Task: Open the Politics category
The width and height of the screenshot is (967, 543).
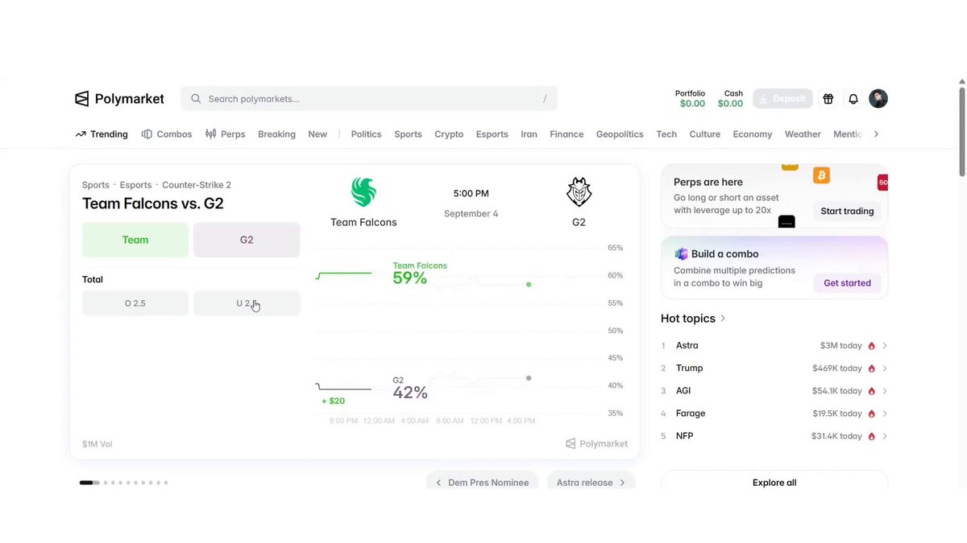Action: pyautogui.click(x=366, y=134)
